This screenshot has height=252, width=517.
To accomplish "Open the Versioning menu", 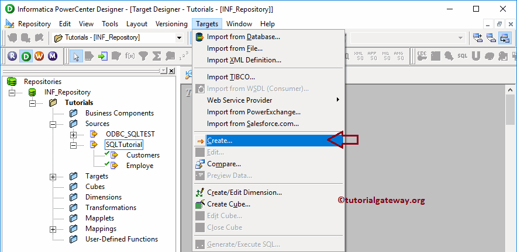I will 171,24.
